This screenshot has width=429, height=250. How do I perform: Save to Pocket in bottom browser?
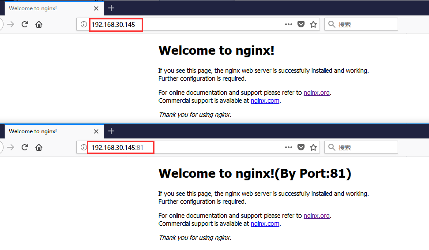click(301, 147)
